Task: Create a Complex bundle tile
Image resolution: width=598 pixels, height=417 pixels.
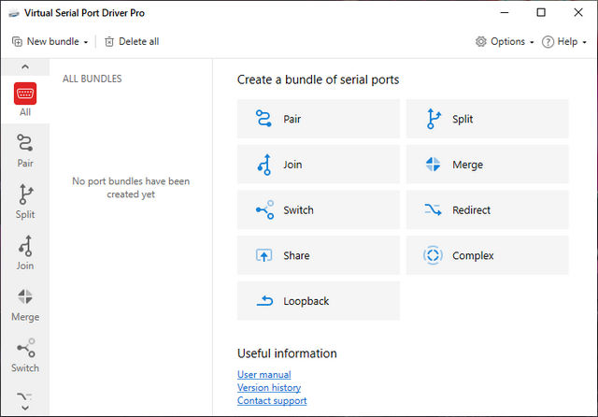Action: [487, 255]
